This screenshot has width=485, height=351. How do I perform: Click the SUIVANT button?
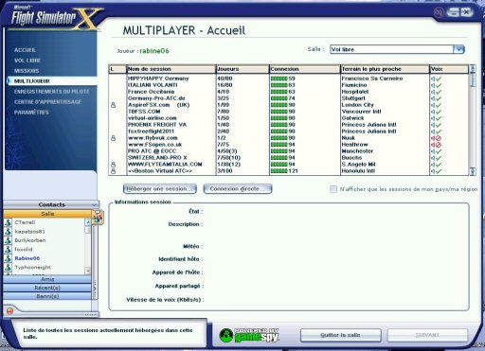point(427,335)
